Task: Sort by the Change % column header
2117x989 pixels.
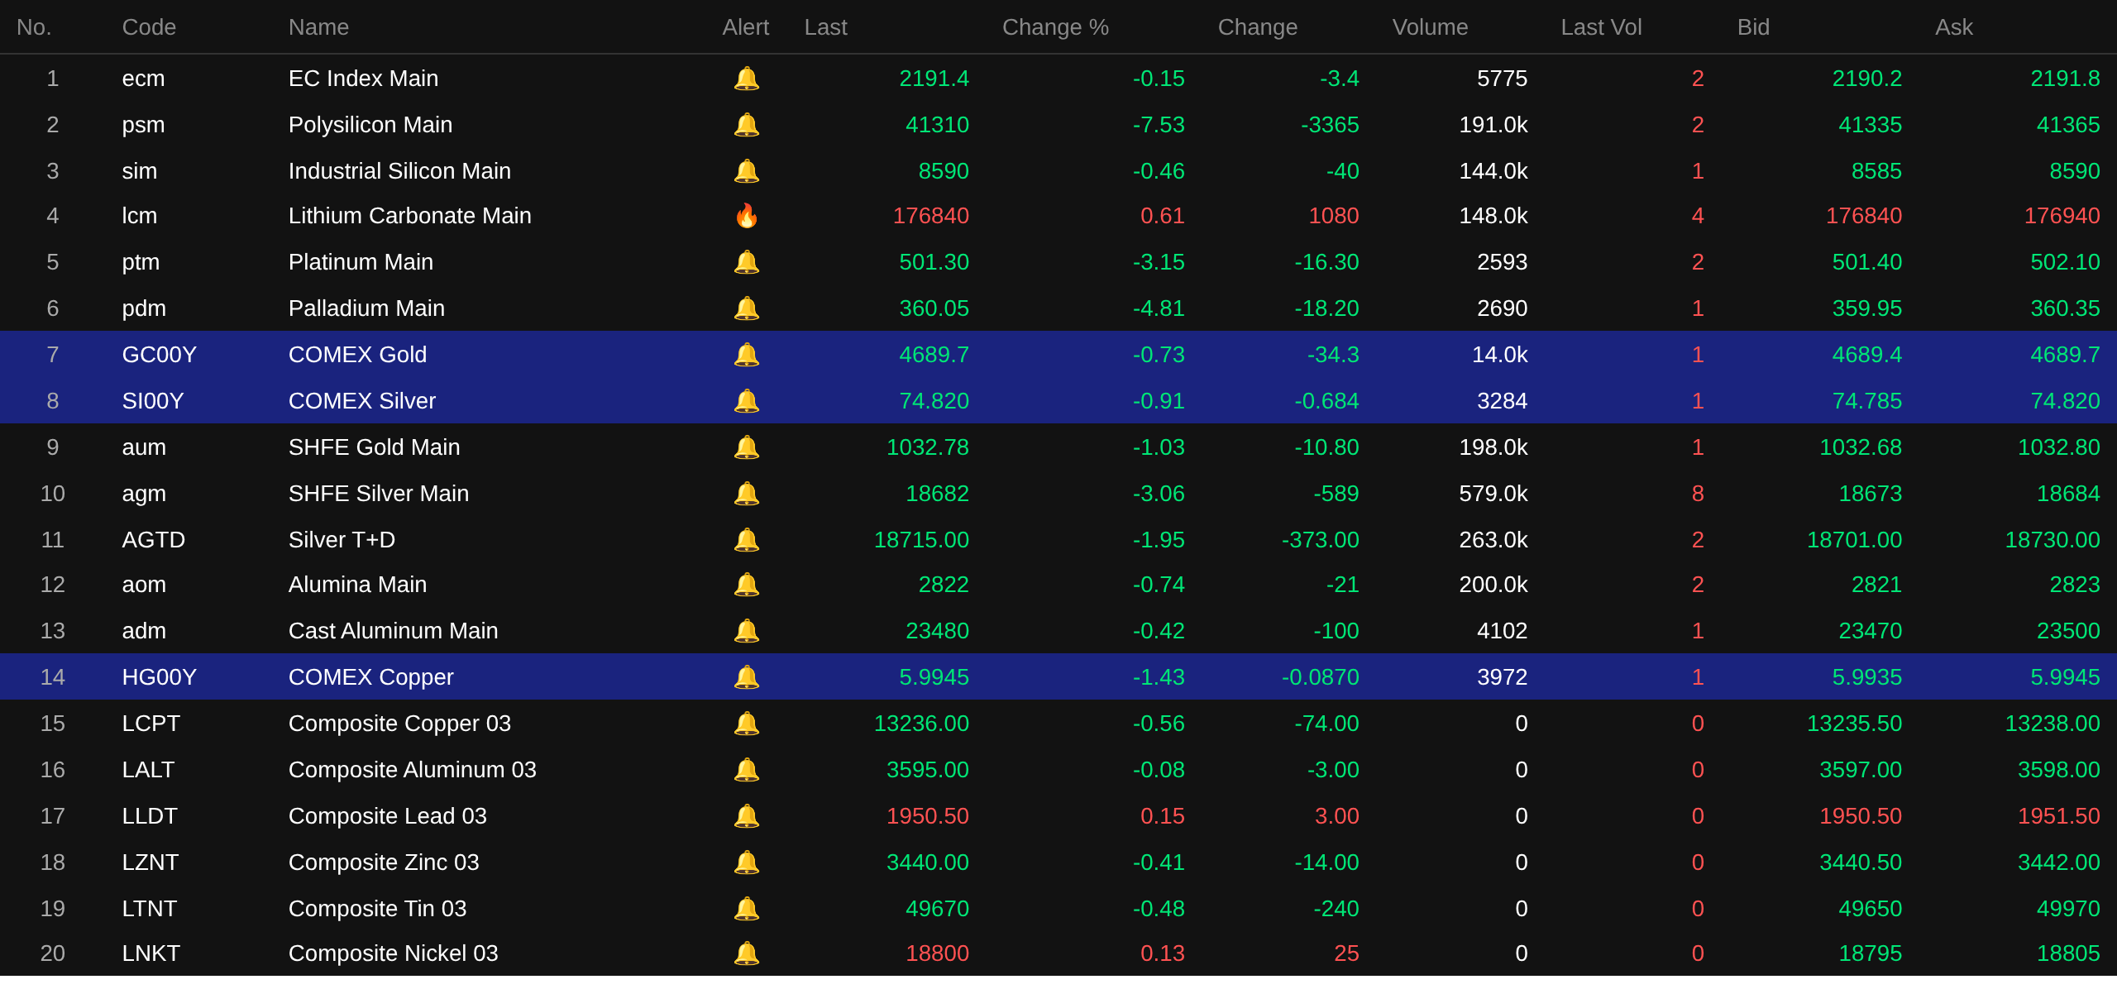Action: coord(1054,27)
